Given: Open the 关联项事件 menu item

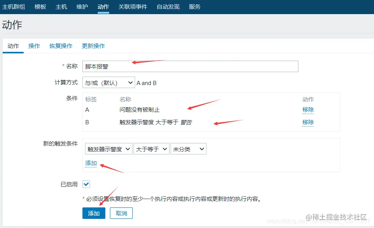Looking at the screenshot, I should coord(132,6).
